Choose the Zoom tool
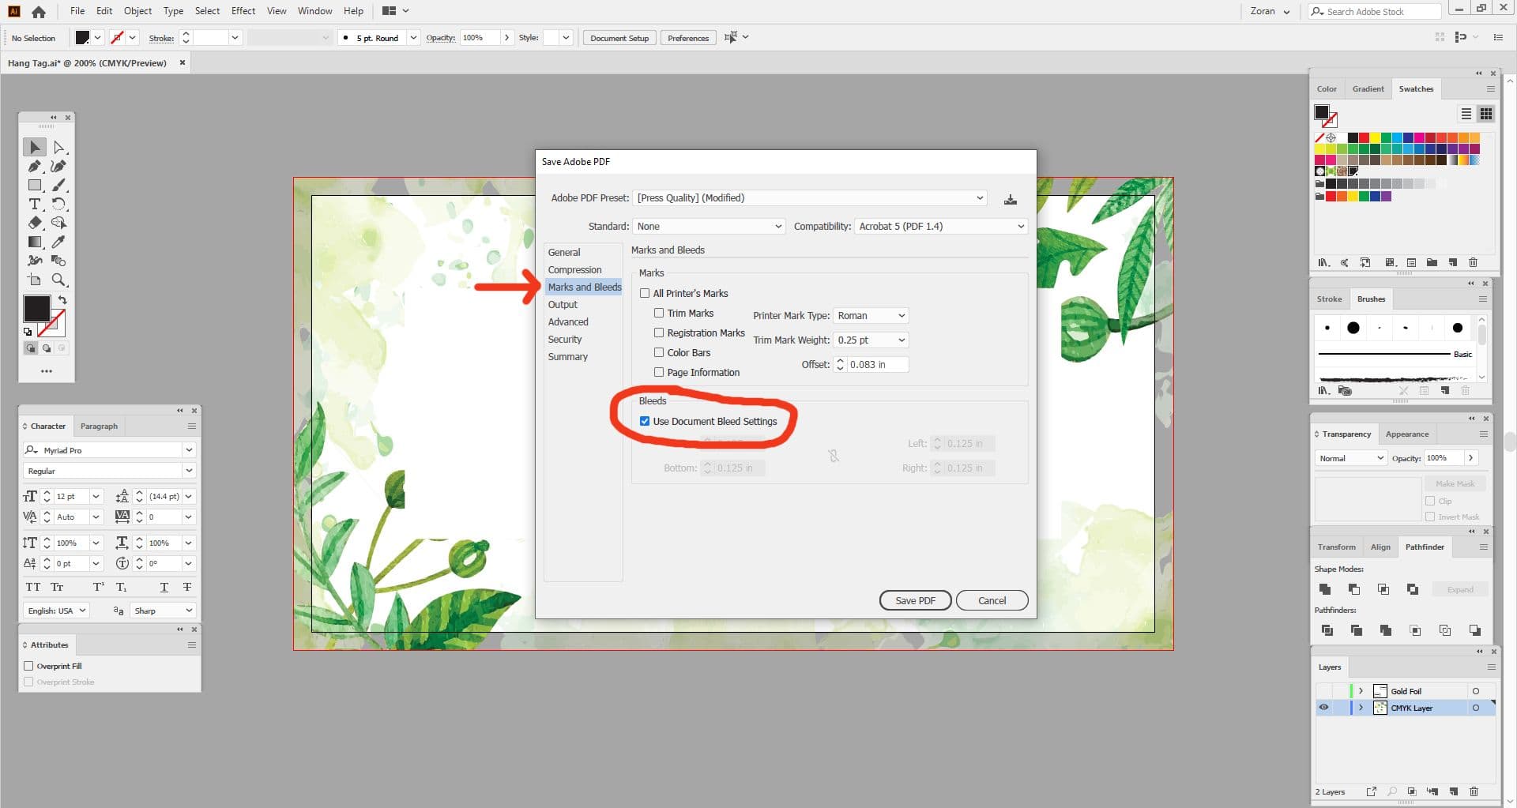 pos(58,280)
